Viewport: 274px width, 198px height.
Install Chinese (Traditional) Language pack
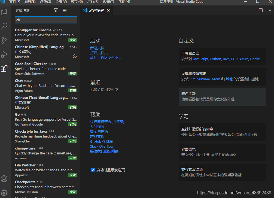click(73, 107)
